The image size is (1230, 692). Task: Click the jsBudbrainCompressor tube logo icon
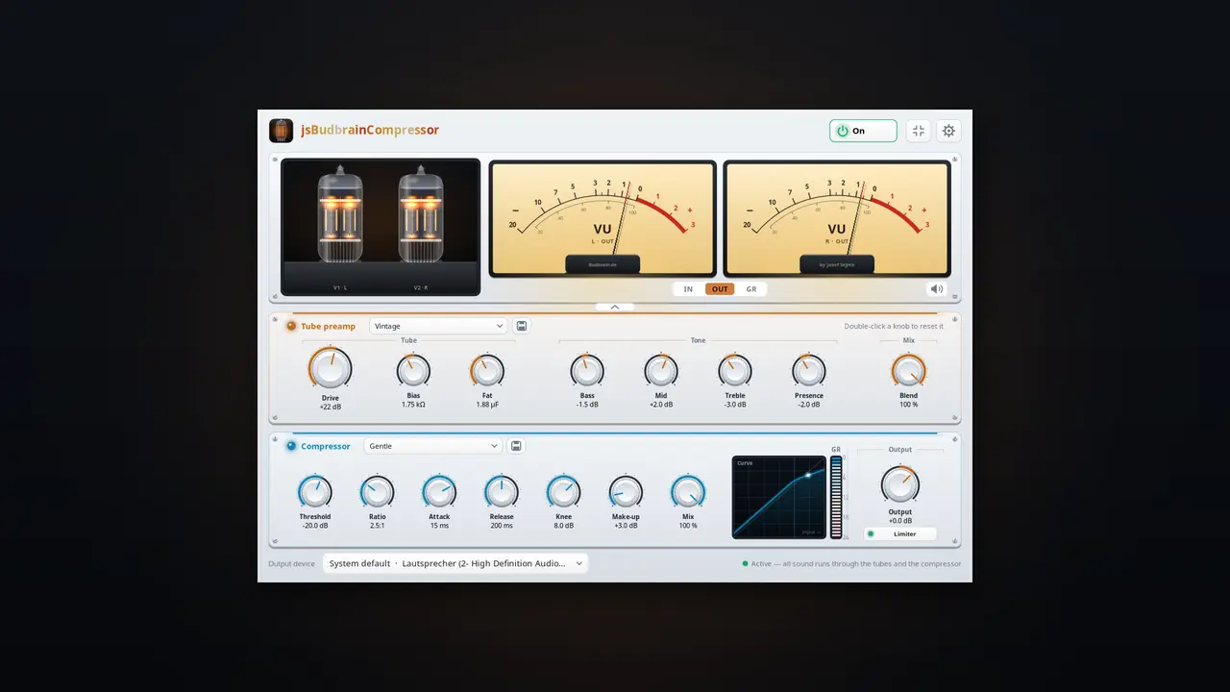[282, 131]
